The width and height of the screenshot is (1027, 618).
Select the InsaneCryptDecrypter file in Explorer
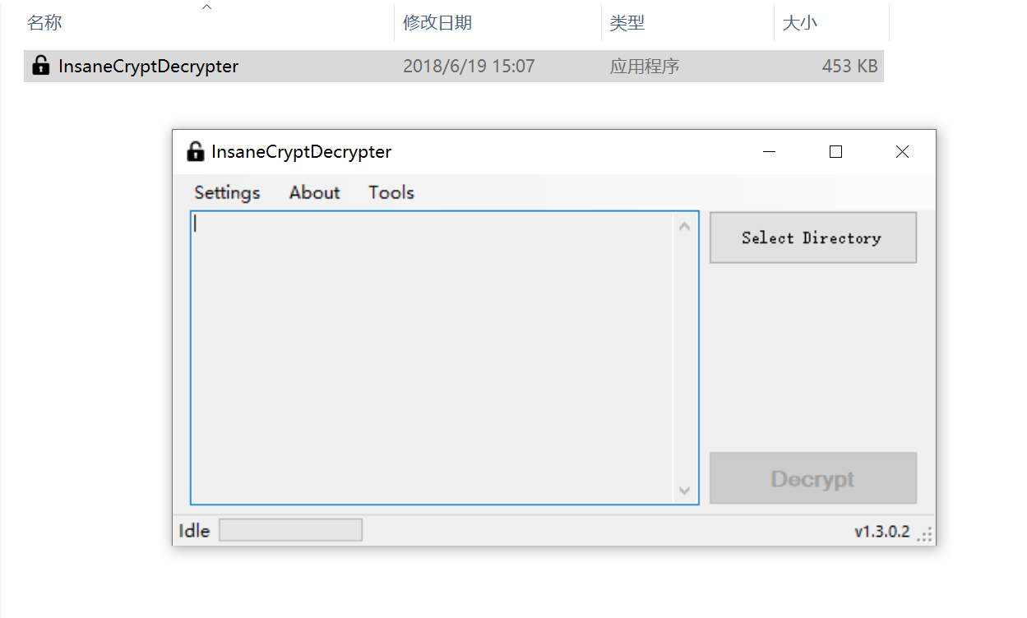[454, 66]
